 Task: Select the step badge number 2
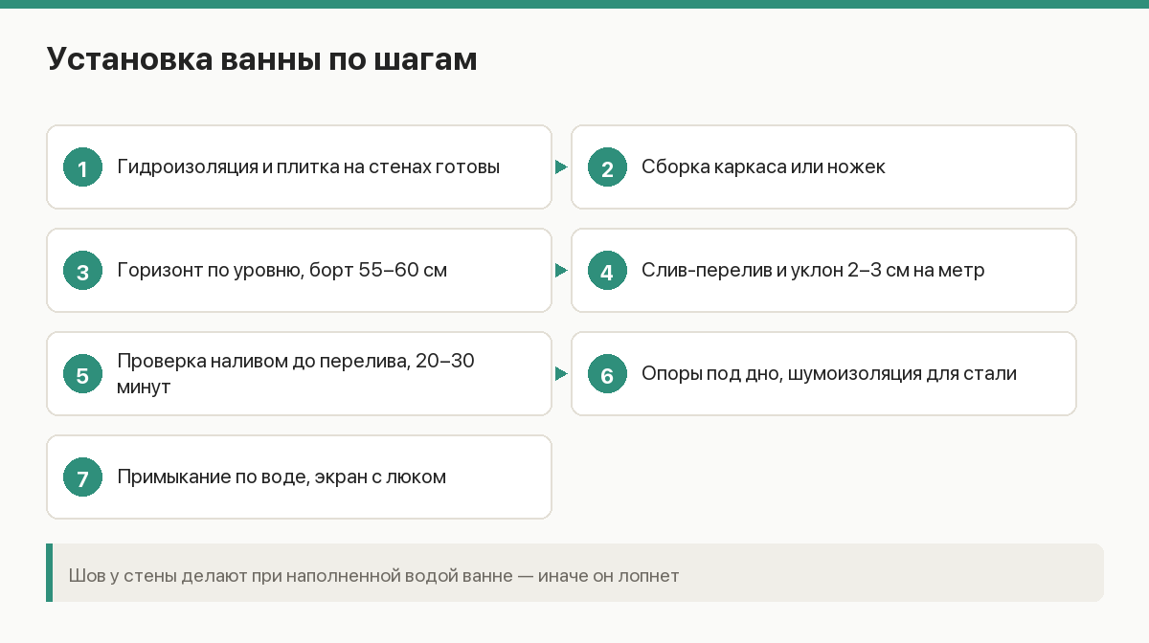(x=607, y=167)
